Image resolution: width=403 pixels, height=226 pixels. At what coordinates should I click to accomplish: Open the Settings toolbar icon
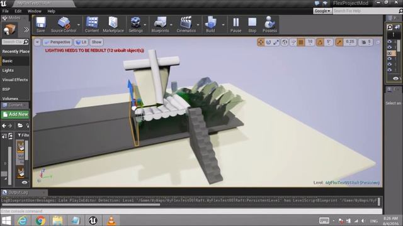[x=135, y=24]
